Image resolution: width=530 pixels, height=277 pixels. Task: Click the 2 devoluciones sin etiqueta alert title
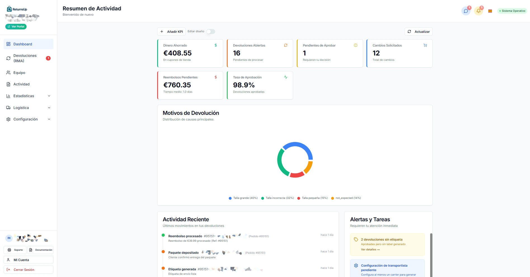(382, 239)
